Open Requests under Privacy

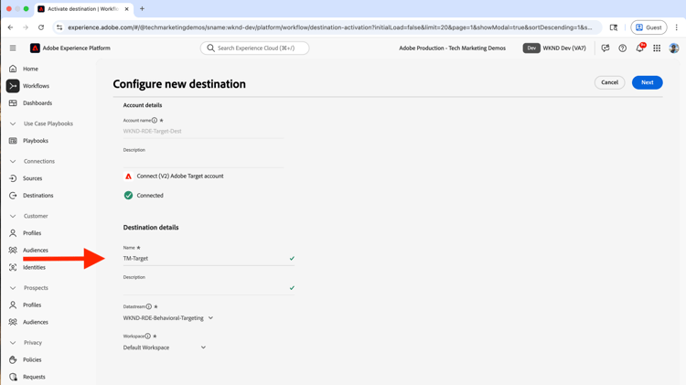click(34, 376)
